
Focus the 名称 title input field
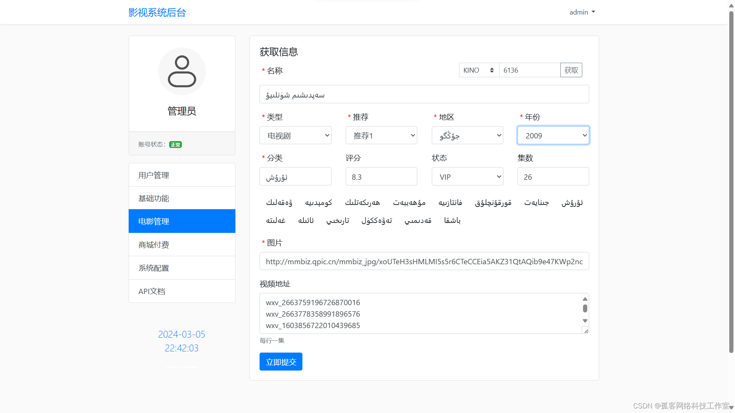point(424,94)
